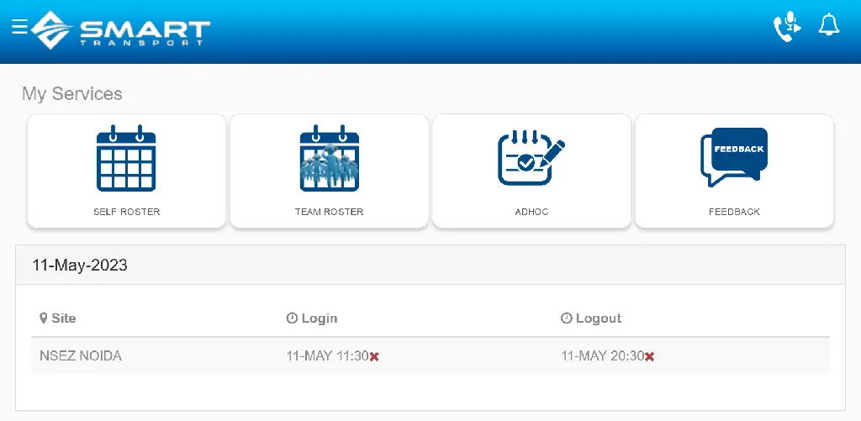The image size is (861, 421).
Task: Open the hamburger navigation menu
Action: pyautogui.click(x=20, y=26)
